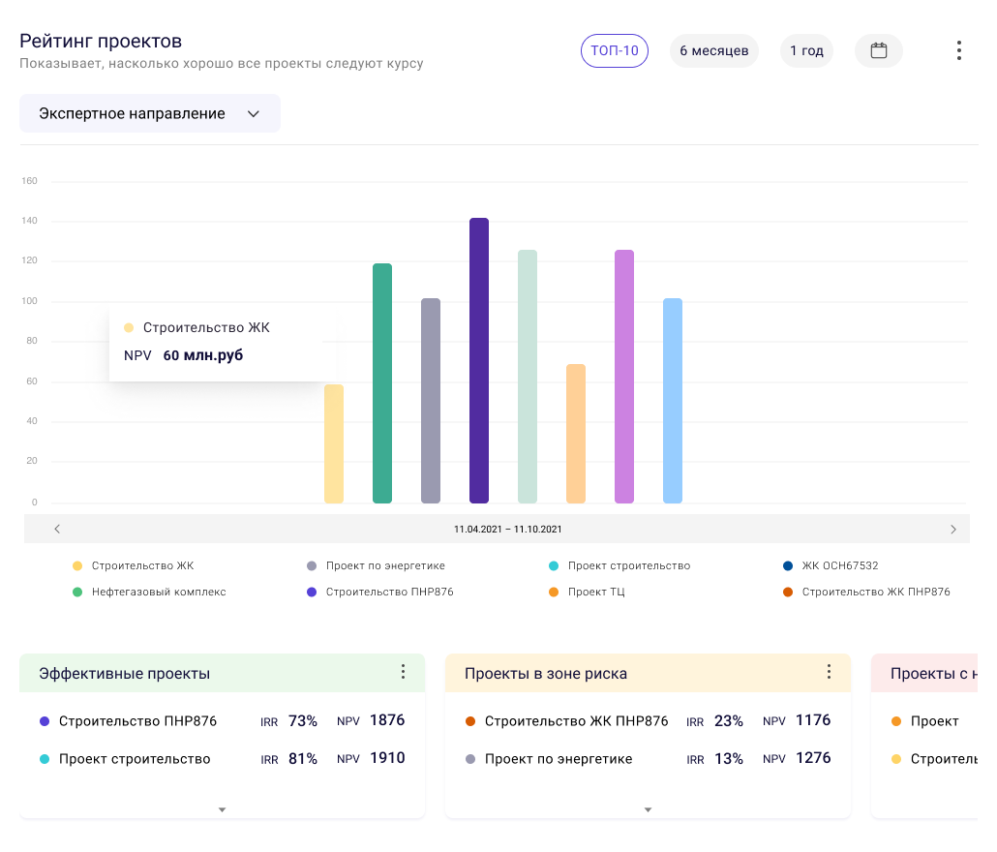The image size is (997, 852).
Task: Click the yellow Строительство ЖК bar
Action: (x=334, y=443)
